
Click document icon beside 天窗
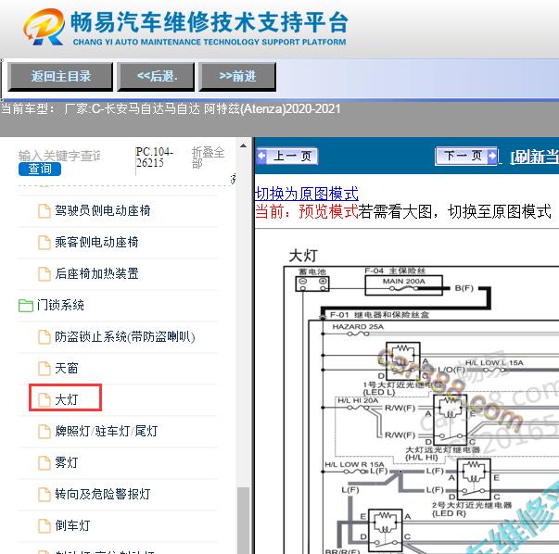pyautogui.click(x=44, y=368)
